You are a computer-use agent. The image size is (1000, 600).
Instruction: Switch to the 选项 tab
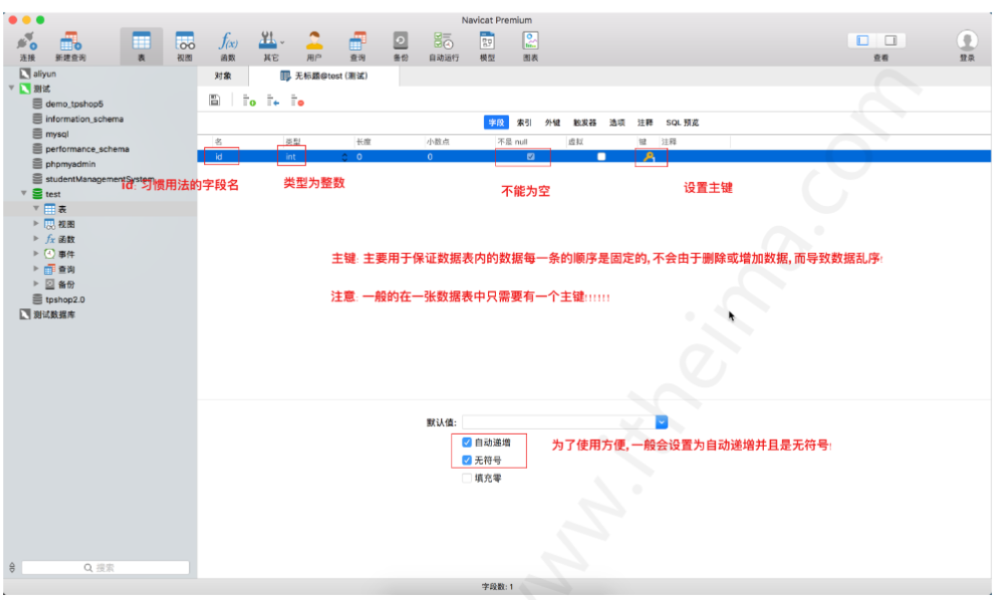[x=617, y=122]
